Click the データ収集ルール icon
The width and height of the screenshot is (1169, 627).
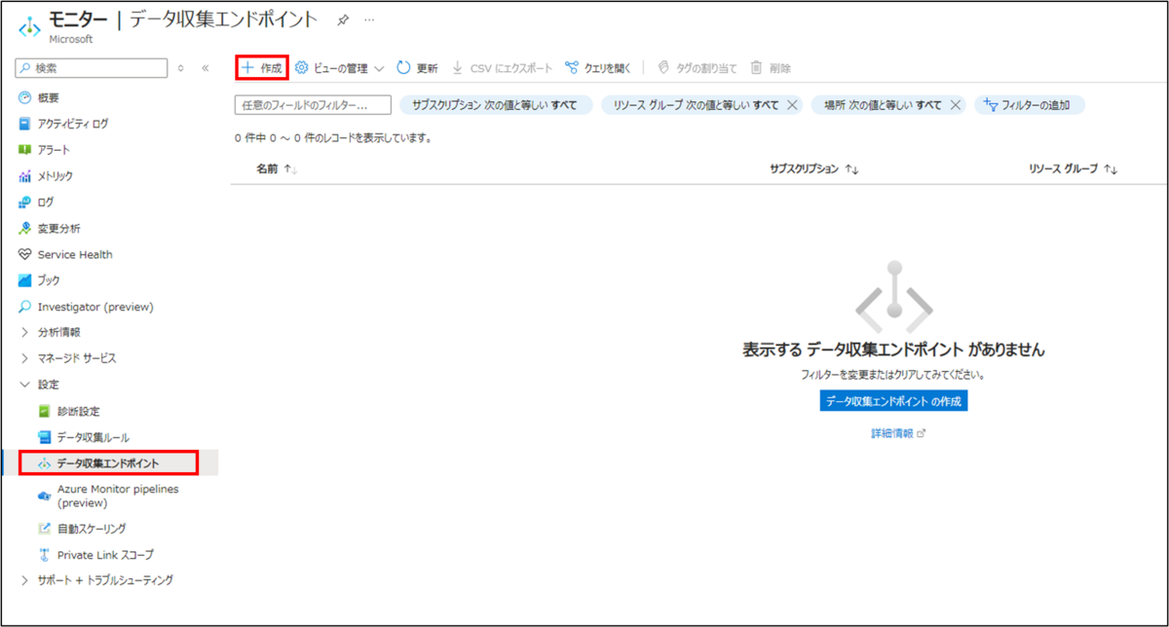click(x=44, y=437)
